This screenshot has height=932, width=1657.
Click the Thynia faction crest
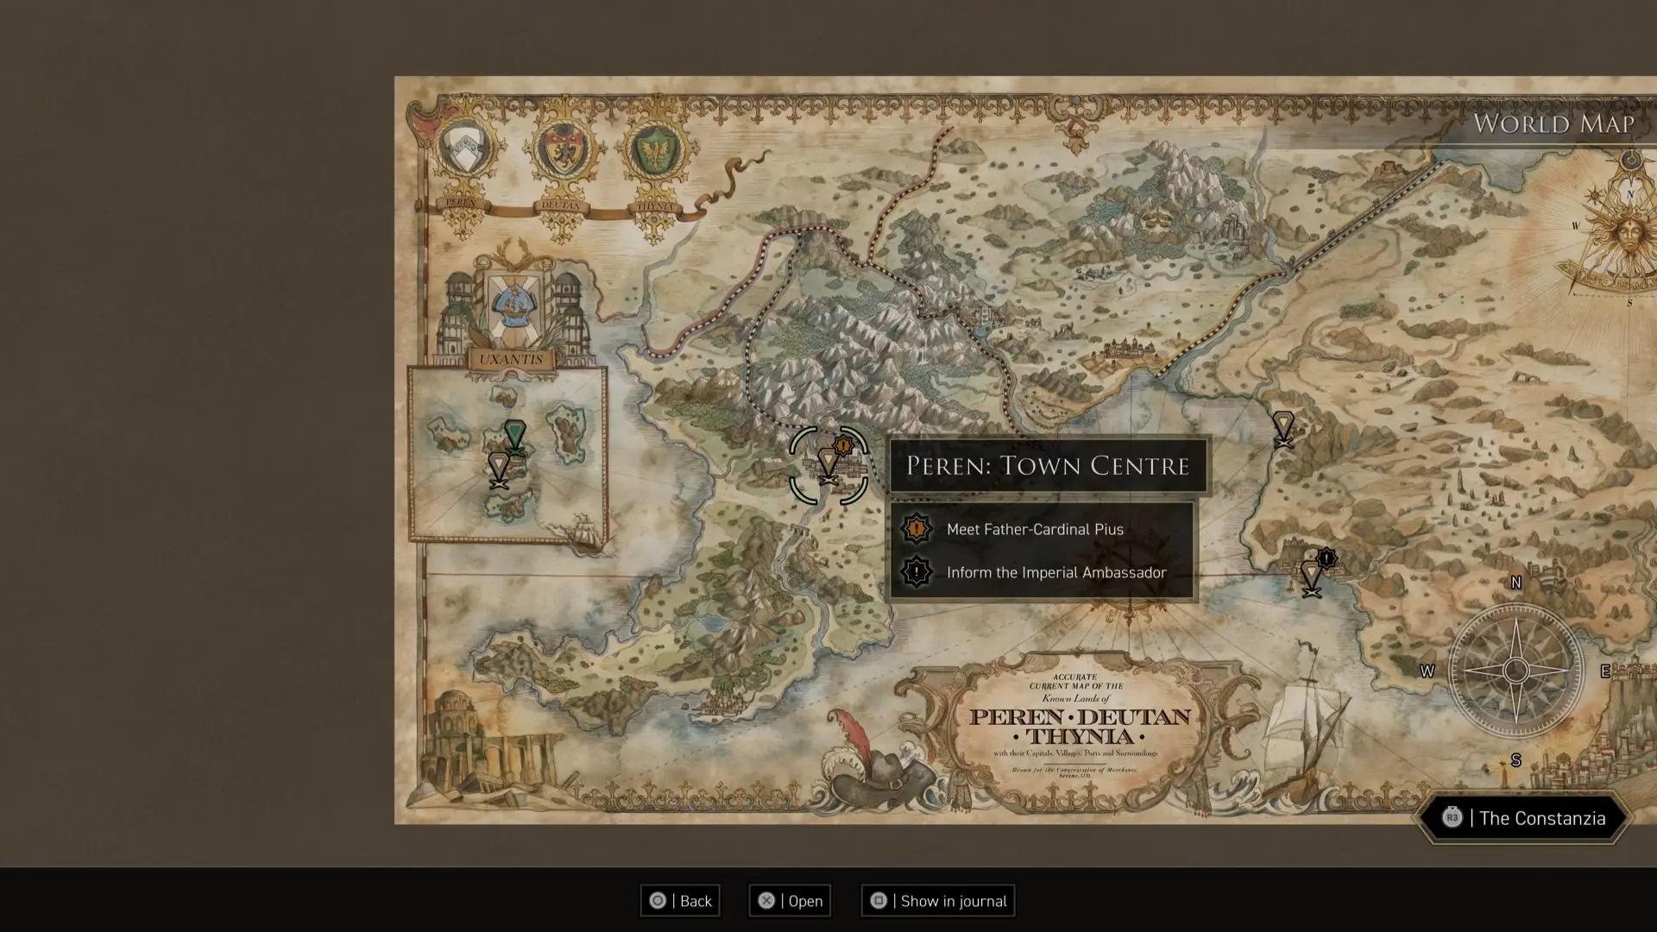click(654, 151)
